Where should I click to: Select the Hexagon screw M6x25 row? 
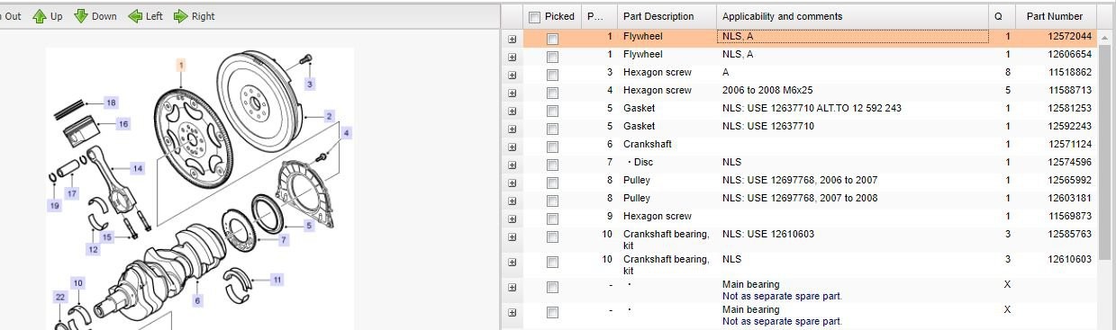(x=802, y=90)
